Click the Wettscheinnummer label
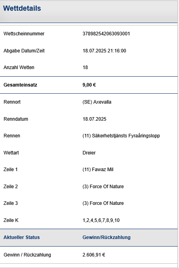 (x=24, y=34)
